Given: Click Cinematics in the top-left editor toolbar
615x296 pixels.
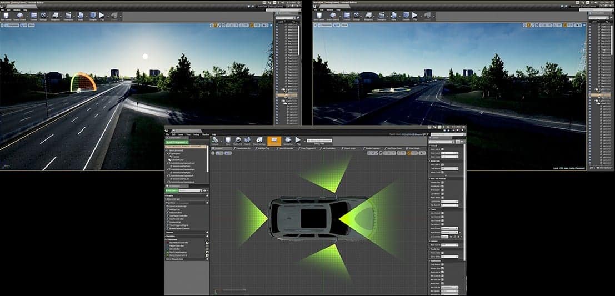Looking at the screenshot, I should [x=68, y=16].
